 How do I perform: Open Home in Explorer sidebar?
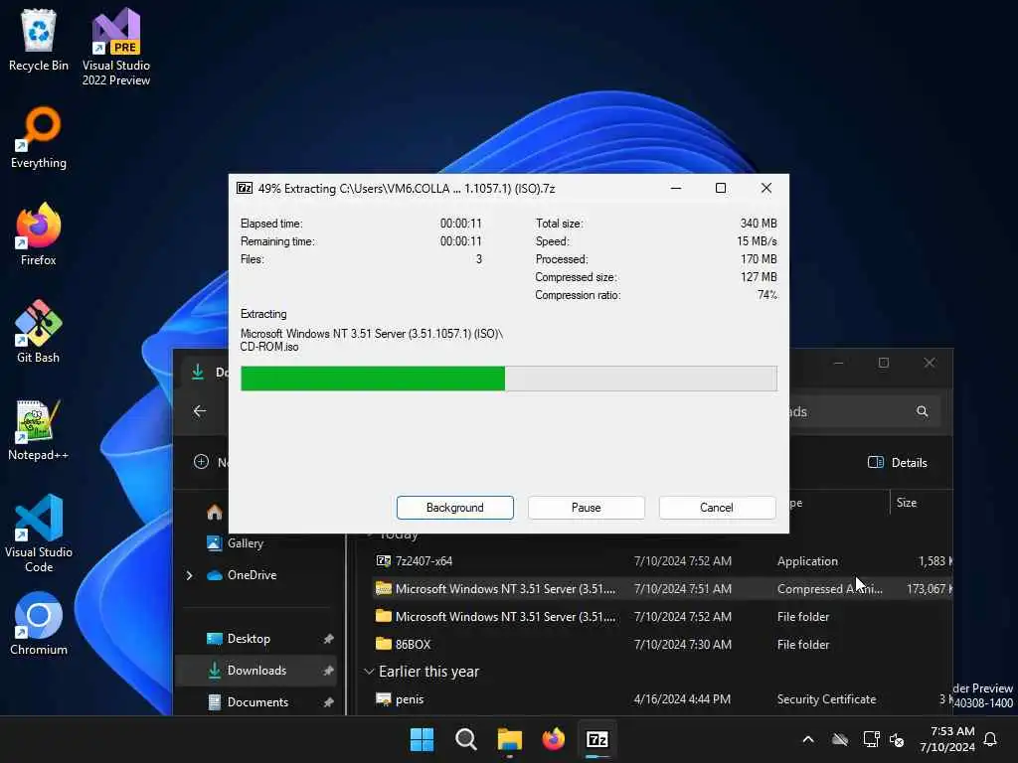coord(215,513)
